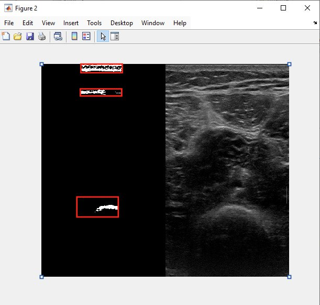The width and height of the screenshot is (320, 305).
Task: Select the bottom-right axes resize handle
Action: [289, 277]
